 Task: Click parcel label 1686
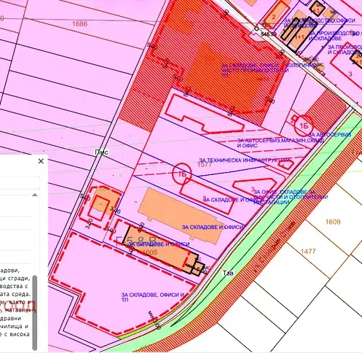[x=80, y=24]
